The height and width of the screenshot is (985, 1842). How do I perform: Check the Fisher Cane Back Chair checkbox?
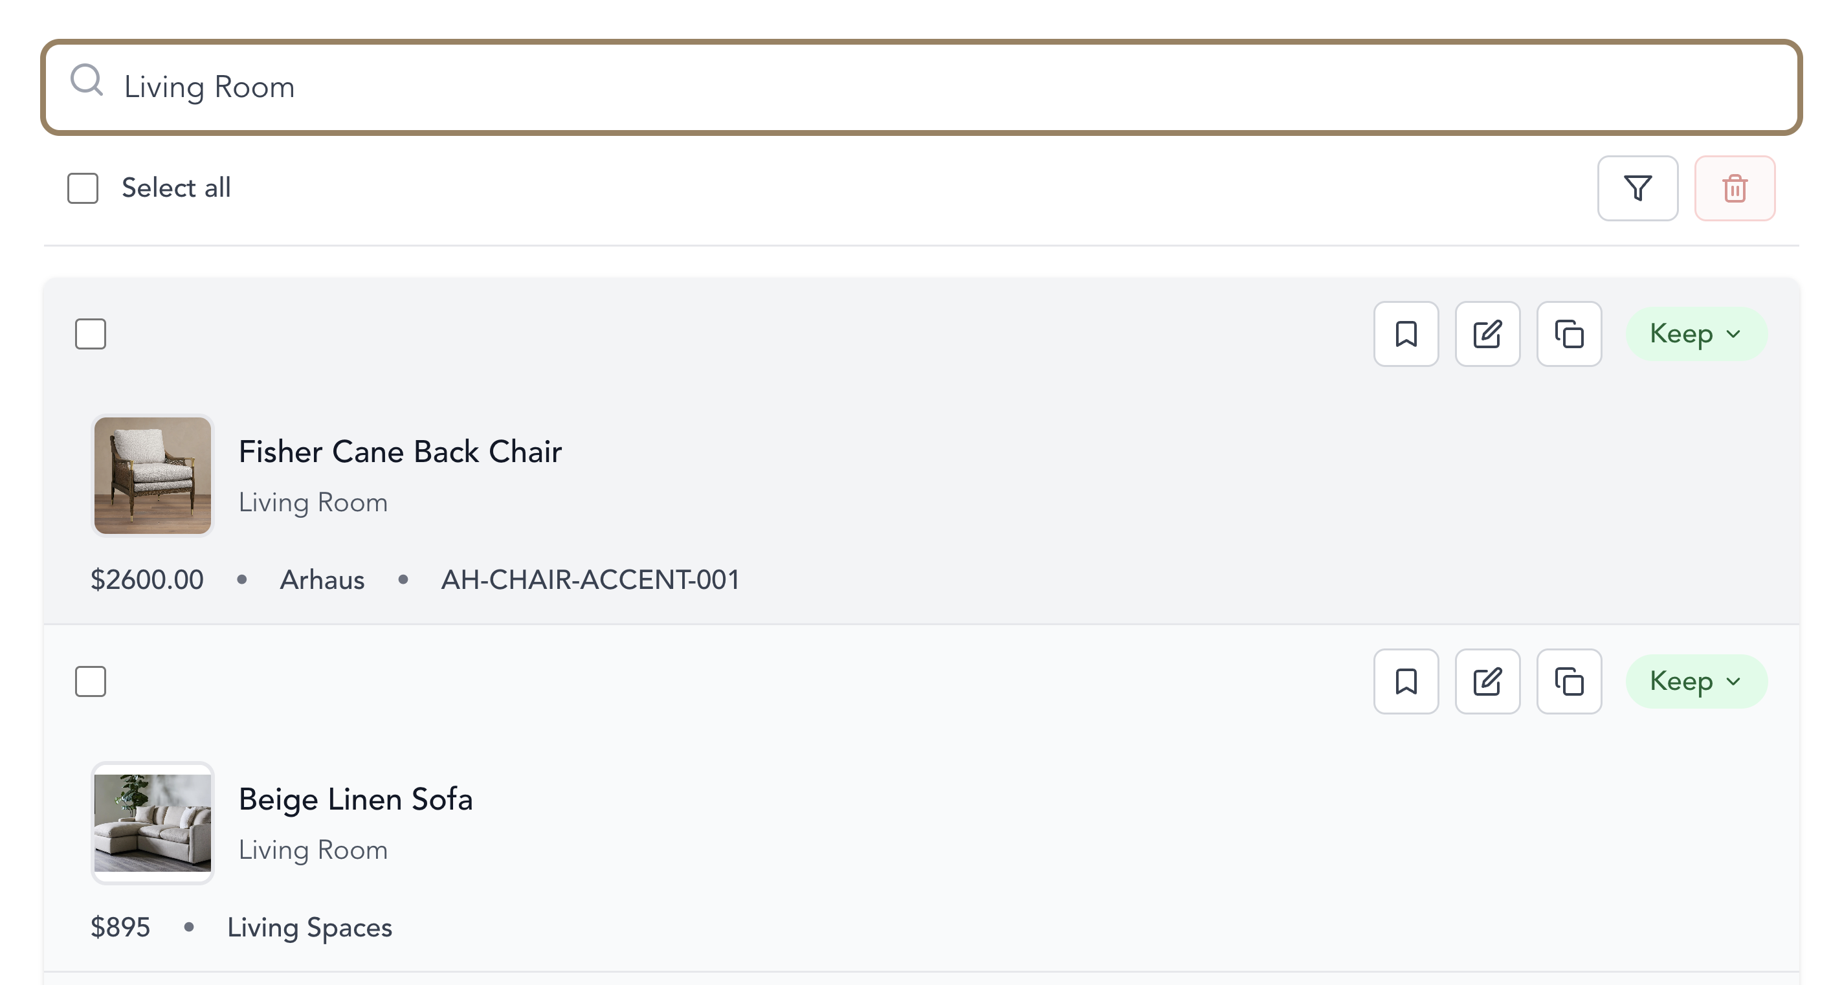pos(90,334)
